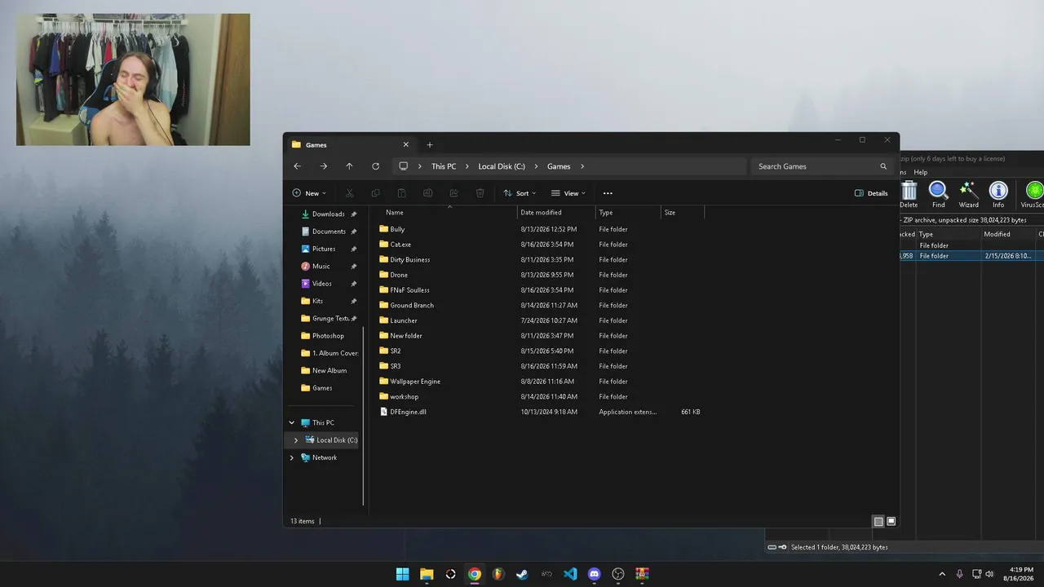Click the Rename icon in Explorer toolbar
The height and width of the screenshot is (587, 1044).
(x=427, y=193)
